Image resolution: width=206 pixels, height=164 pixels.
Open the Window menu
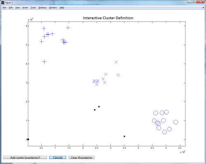53,8
